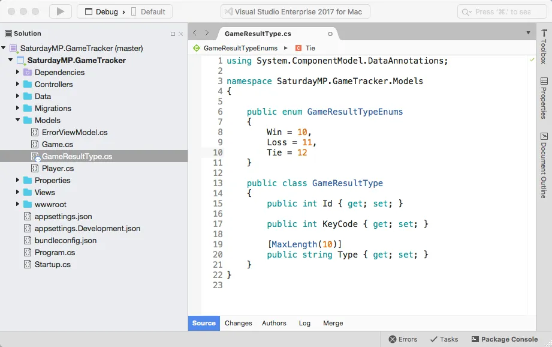Screen dimensions: 552x347
Task: Click the Controllers folder icon
Action: click(28, 84)
